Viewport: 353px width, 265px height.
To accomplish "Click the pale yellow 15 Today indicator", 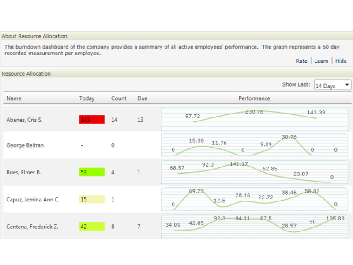I will pos(92,199).
